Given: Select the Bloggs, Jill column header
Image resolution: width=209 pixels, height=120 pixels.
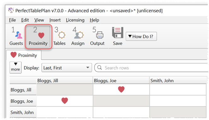Looking at the screenshot, I should coord(65,81).
